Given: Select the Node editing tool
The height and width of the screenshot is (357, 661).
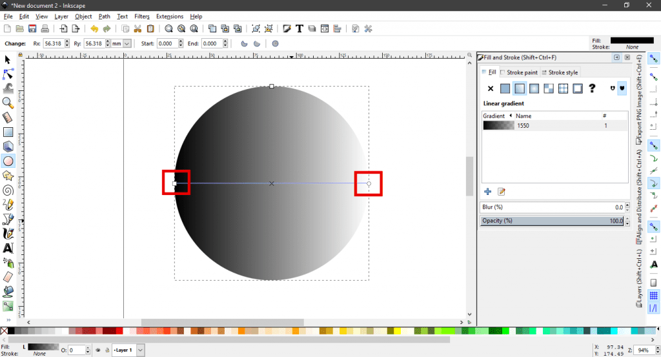Looking at the screenshot, I should [x=8, y=74].
